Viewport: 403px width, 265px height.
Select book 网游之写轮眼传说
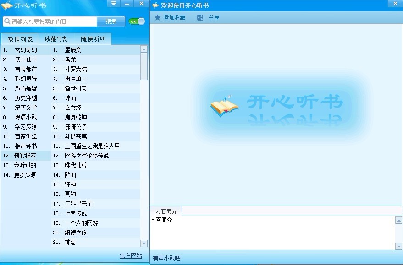click(x=96, y=156)
